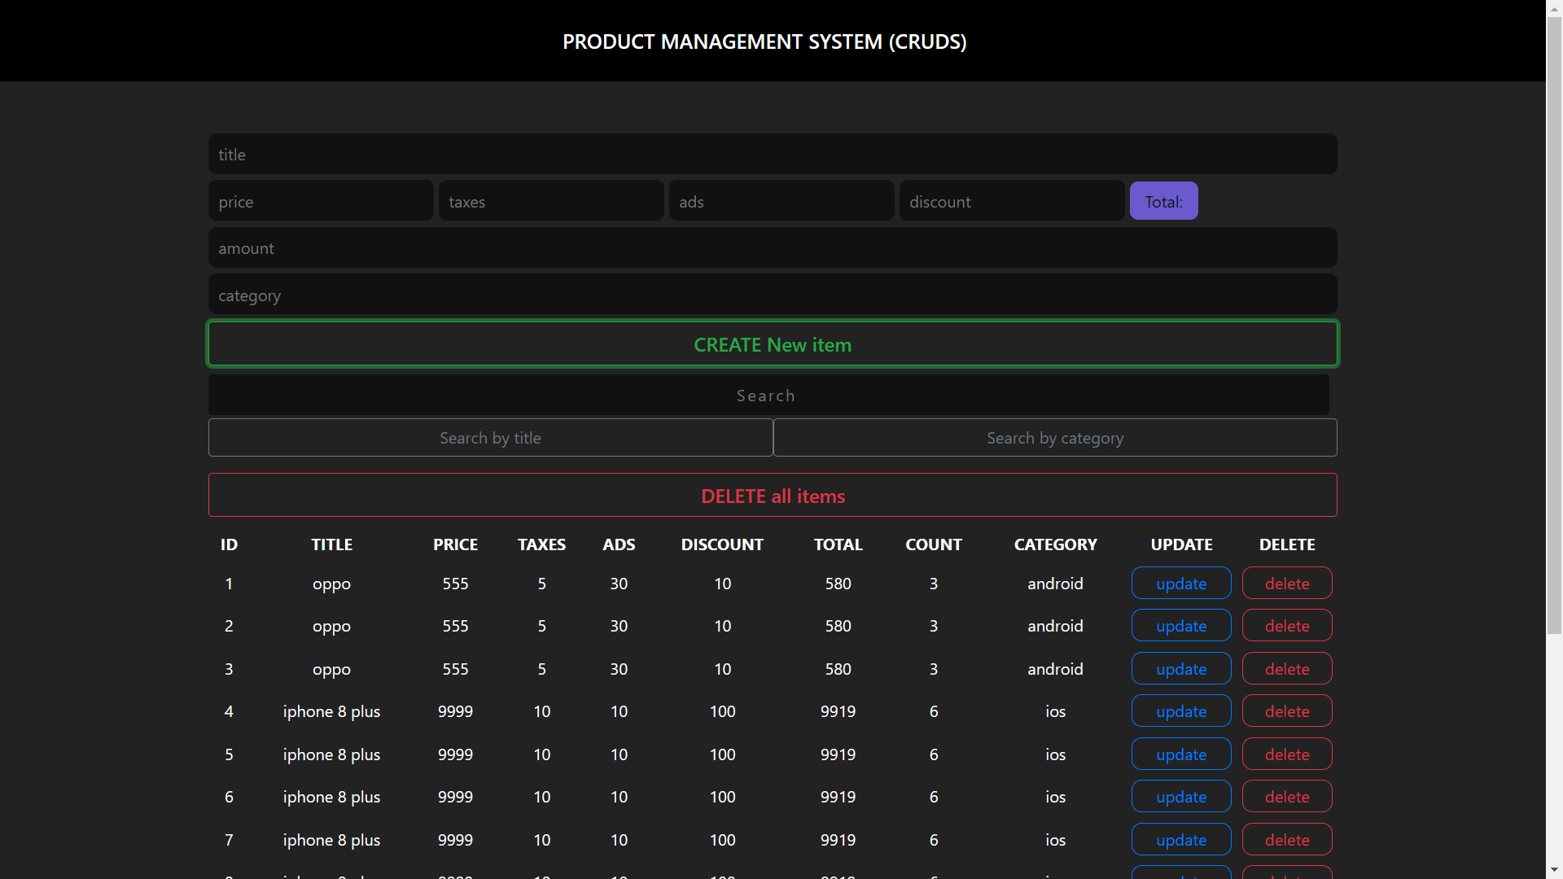Update the oppo item with ID 3
Image resolution: width=1563 pixels, height=879 pixels.
coord(1181,669)
